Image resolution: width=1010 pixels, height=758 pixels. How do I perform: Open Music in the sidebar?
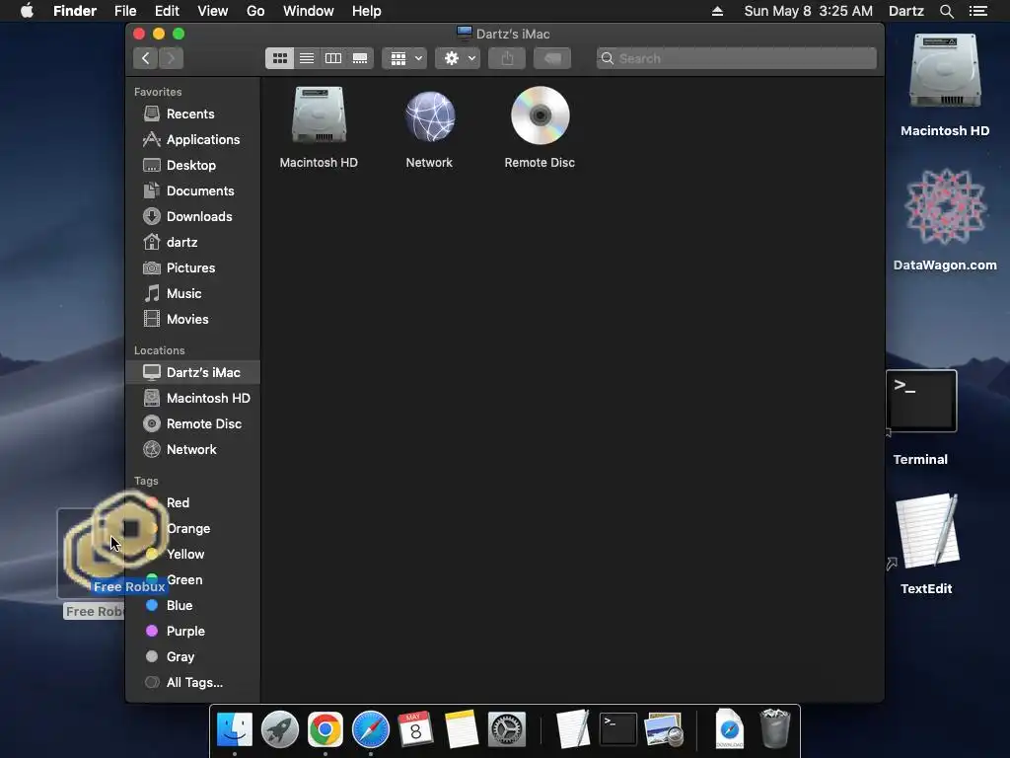(193, 294)
